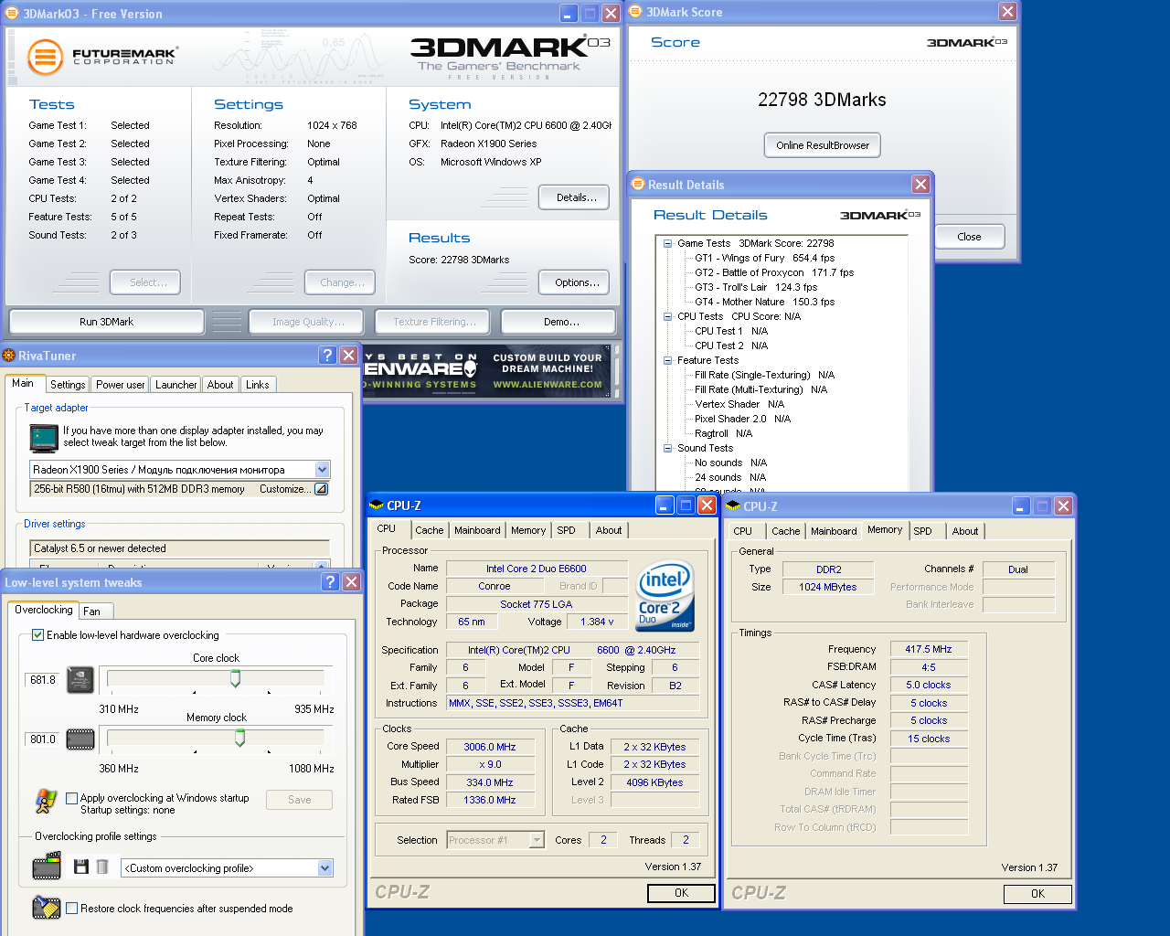Open the RivaTuner Launcher tab

(175, 385)
